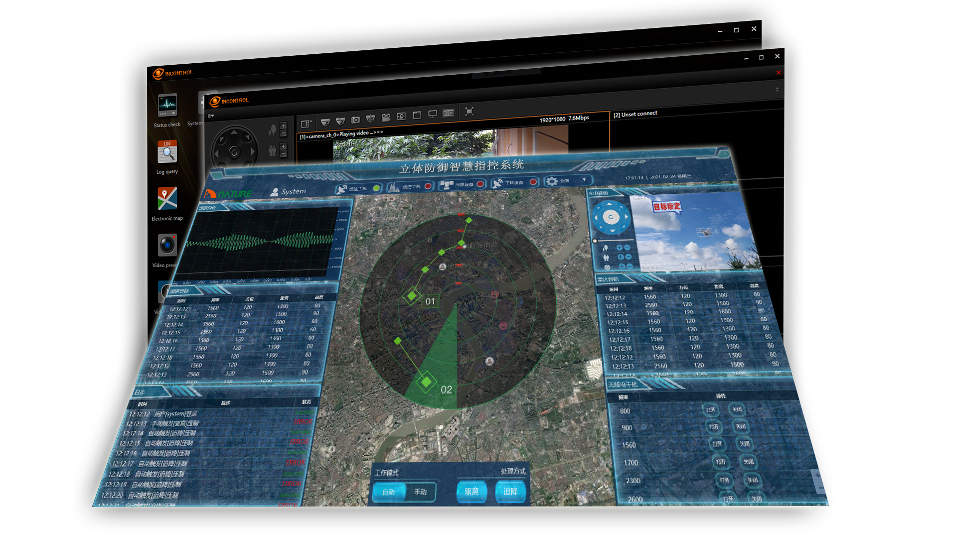The height and width of the screenshot is (538, 957).
Task: Toggle the red status light next to 频谱主机
Action: [428, 185]
